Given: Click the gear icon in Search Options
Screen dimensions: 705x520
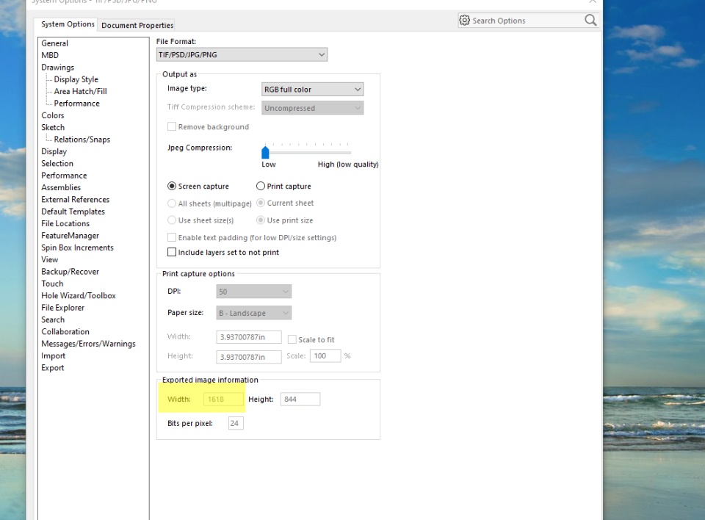Looking at the screenshot, I should pos(464,21).
